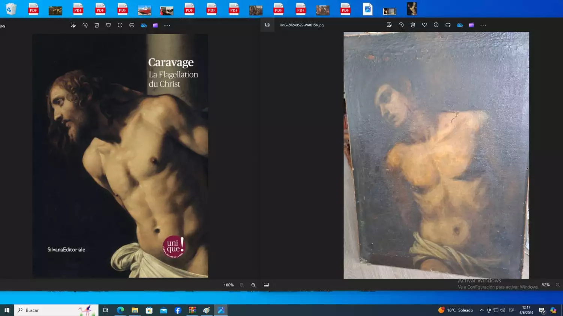This screenshot has height=316, width=563.
Task: Open Facebook from the taskbar
Action: (178, 310)
